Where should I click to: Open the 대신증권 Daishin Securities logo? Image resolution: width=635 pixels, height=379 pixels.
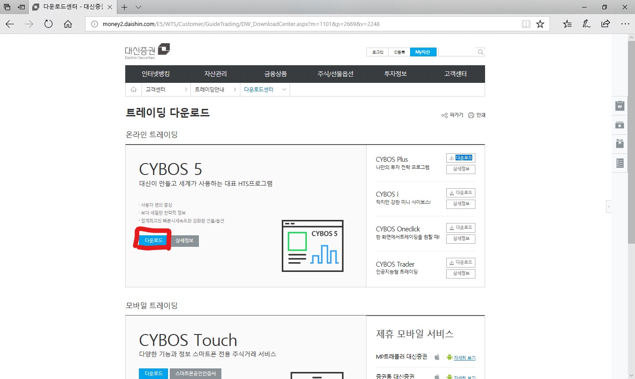click(x=147, y=52)
